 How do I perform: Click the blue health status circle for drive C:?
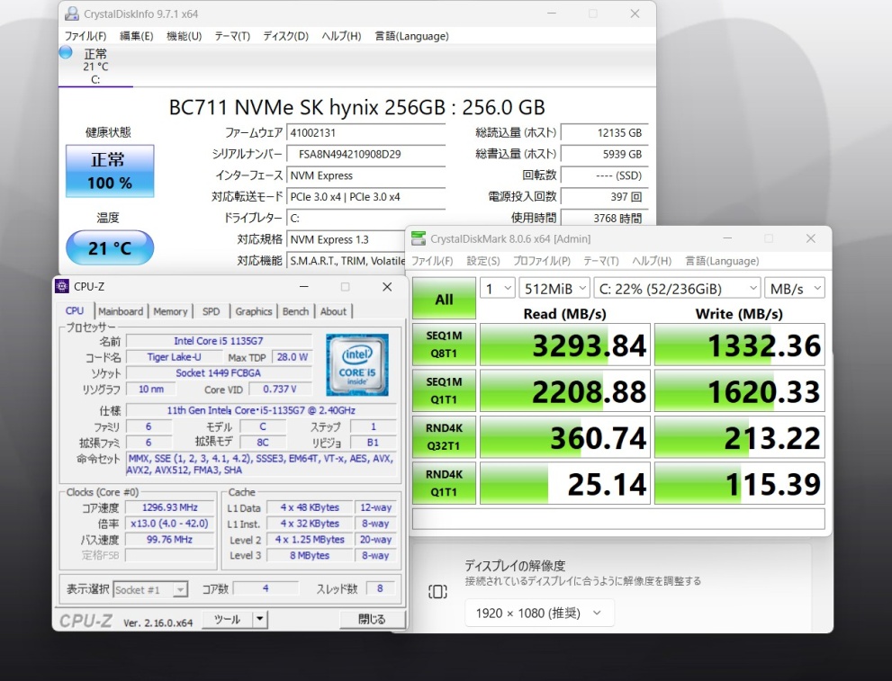point(66,52)
